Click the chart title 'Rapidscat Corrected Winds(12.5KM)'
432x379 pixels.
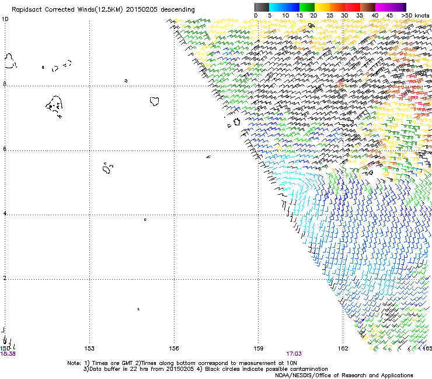[x=67, y=10]
